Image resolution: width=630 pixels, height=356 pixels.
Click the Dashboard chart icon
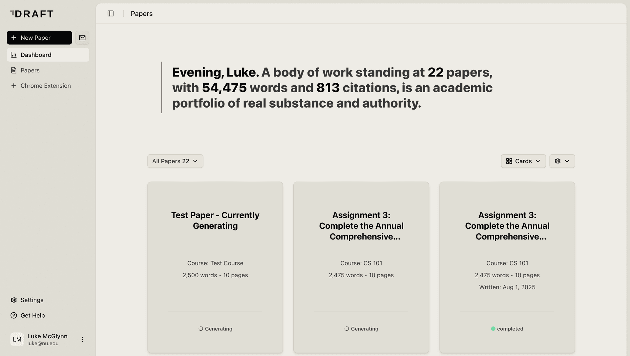click(14, 55)
